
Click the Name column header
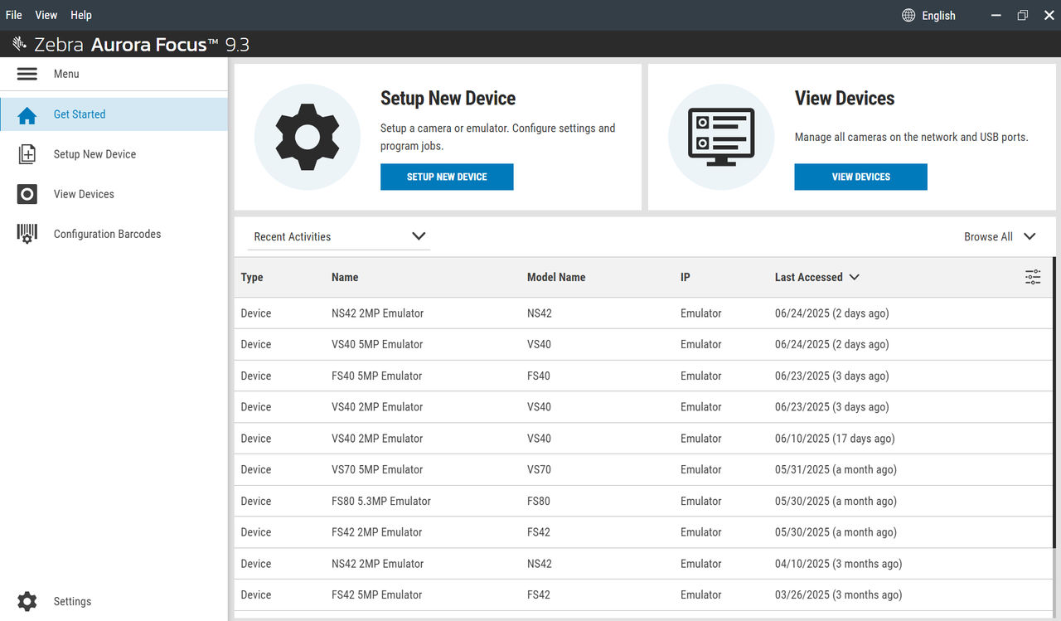[345, 277]
